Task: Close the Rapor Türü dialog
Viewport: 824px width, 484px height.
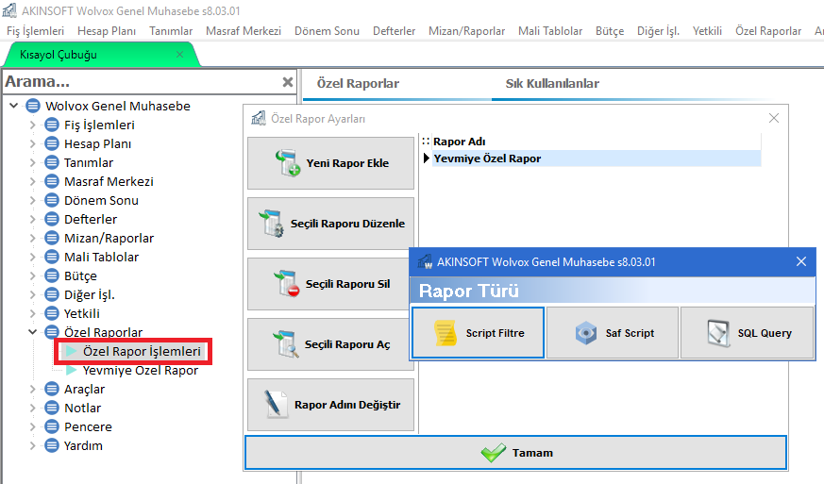Action: click(x=801, y=261)
